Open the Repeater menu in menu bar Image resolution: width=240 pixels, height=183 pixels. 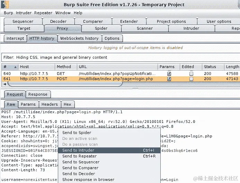[x=43, y=13]
